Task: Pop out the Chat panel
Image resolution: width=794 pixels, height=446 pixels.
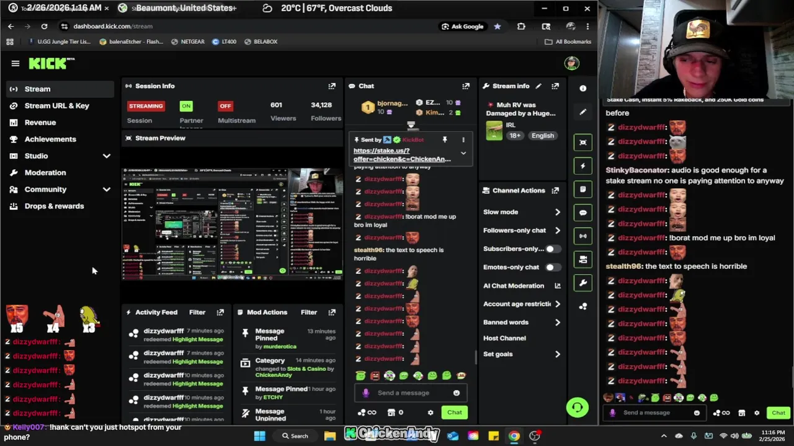Action: click(466, 86)
